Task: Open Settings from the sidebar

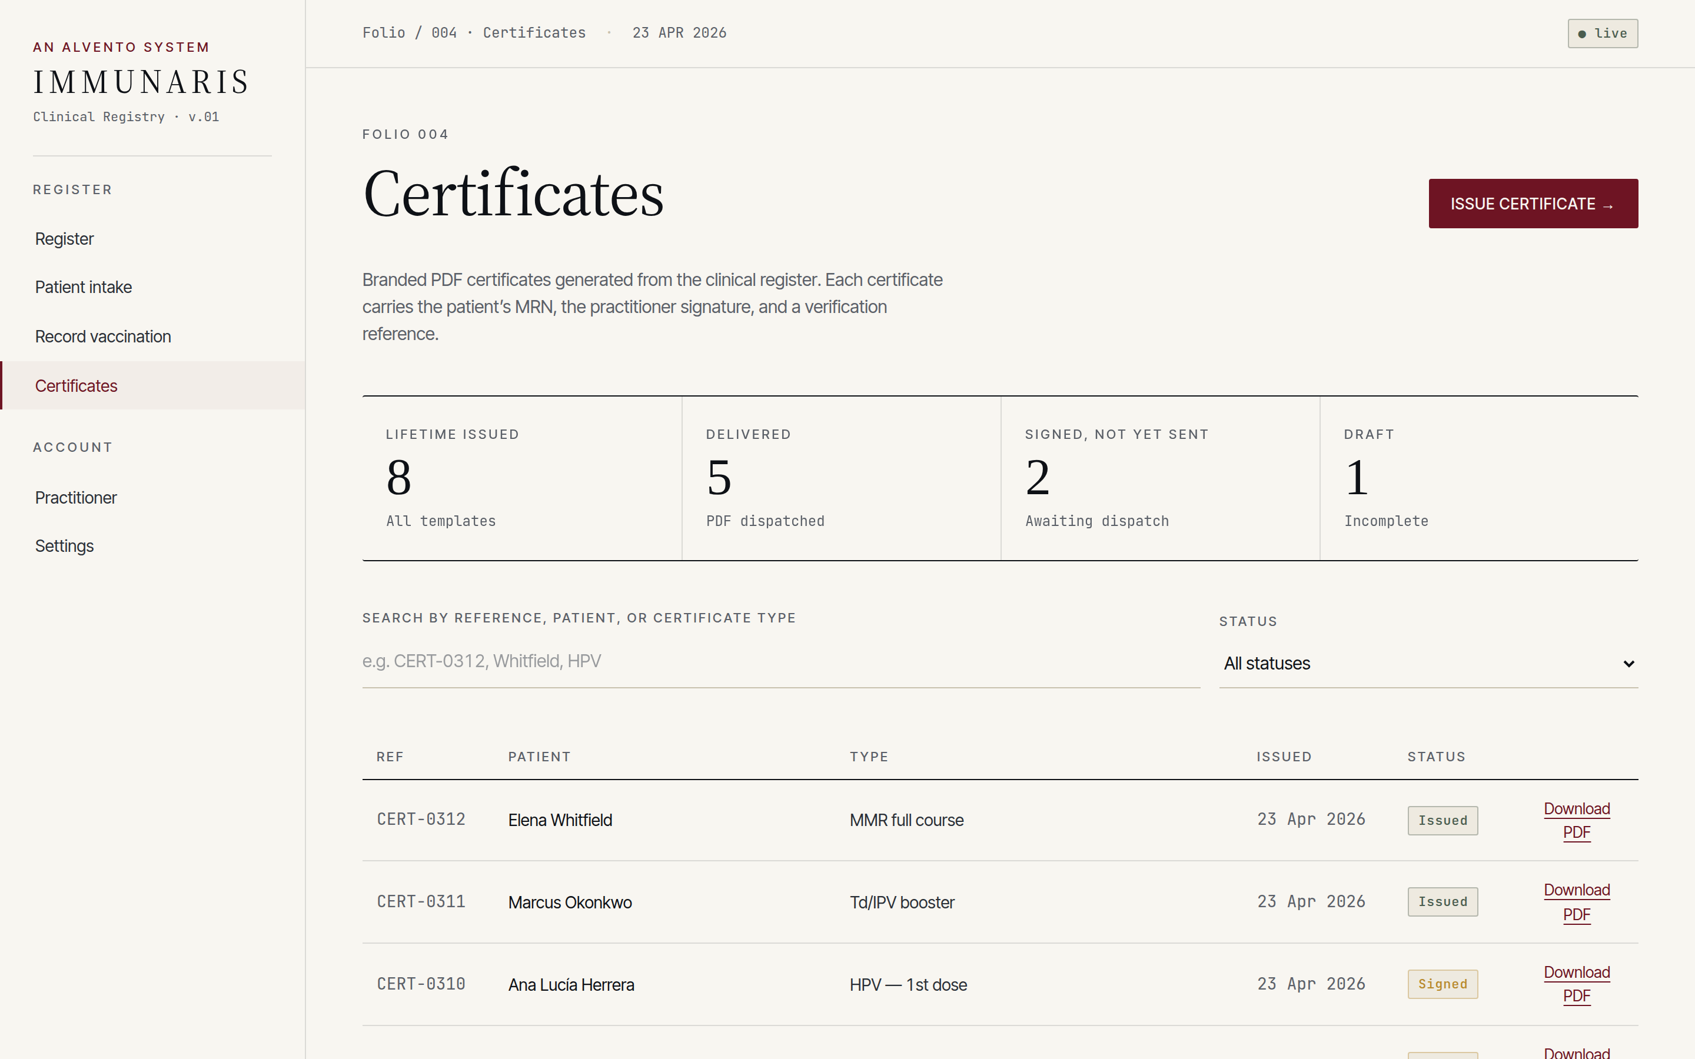Action: (64, 545)
